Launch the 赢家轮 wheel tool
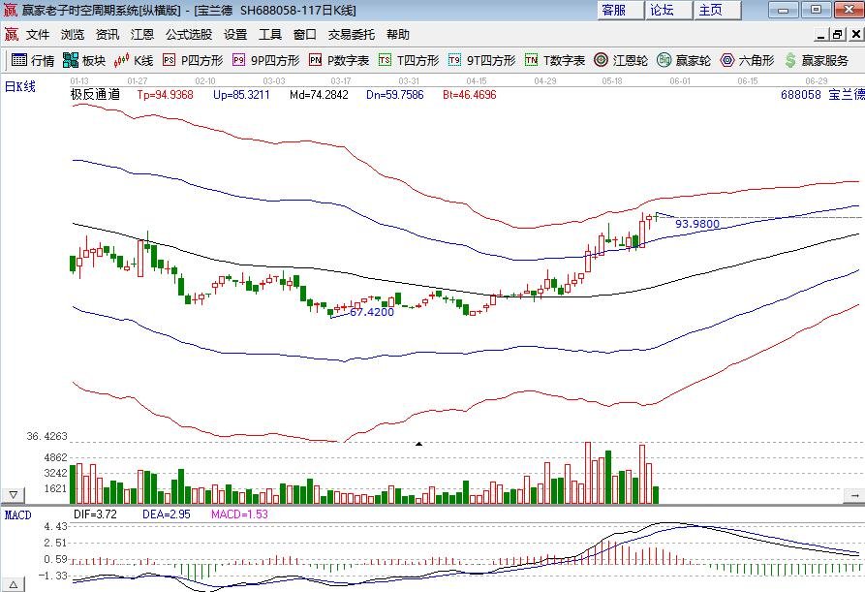Image resolution: width=865 pixels, height=592 pixels. [x=684, y=60]
